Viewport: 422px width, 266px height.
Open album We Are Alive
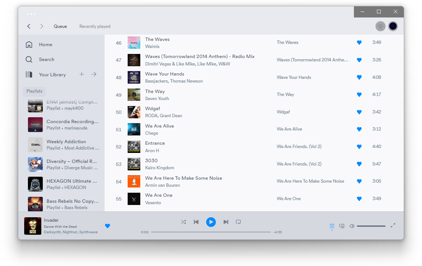click(289, 129)
